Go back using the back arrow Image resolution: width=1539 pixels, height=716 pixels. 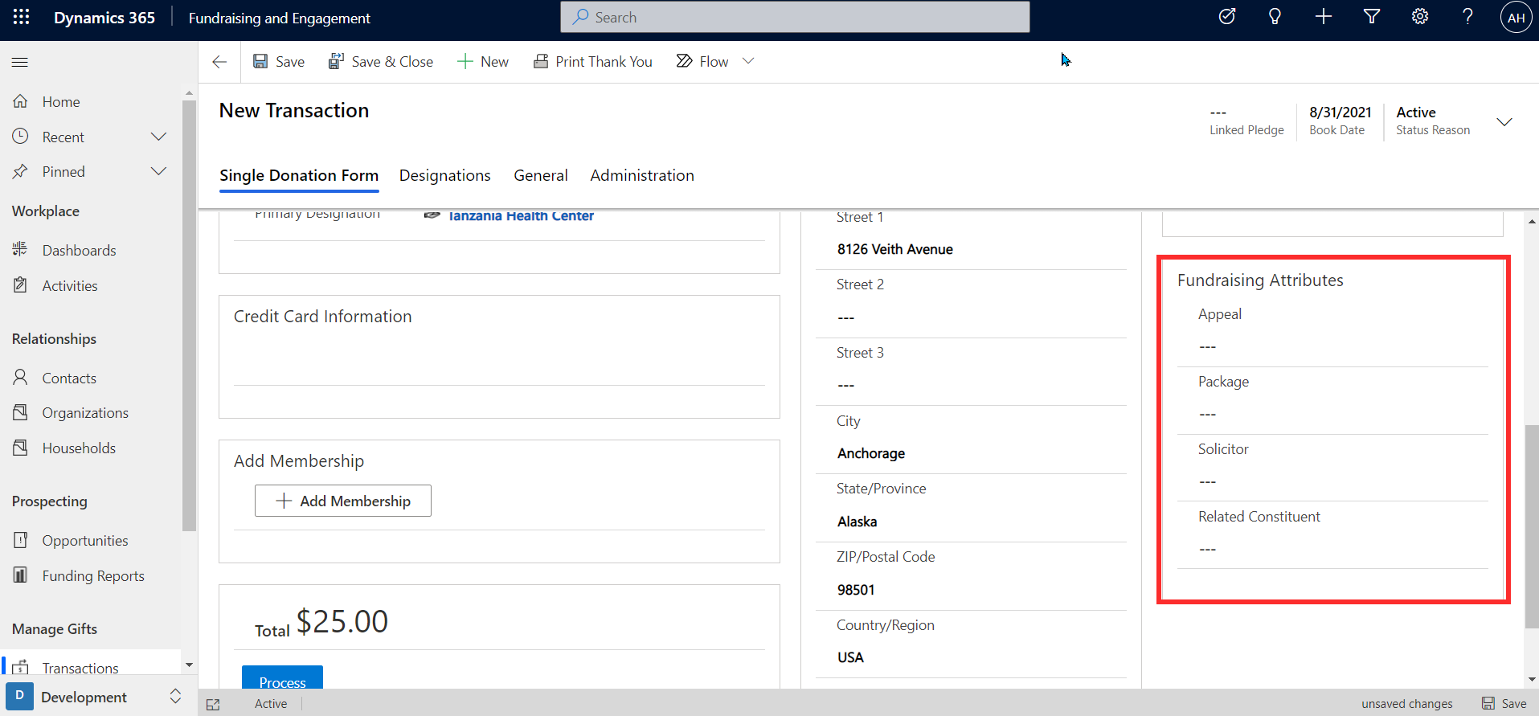coord(219,62)
